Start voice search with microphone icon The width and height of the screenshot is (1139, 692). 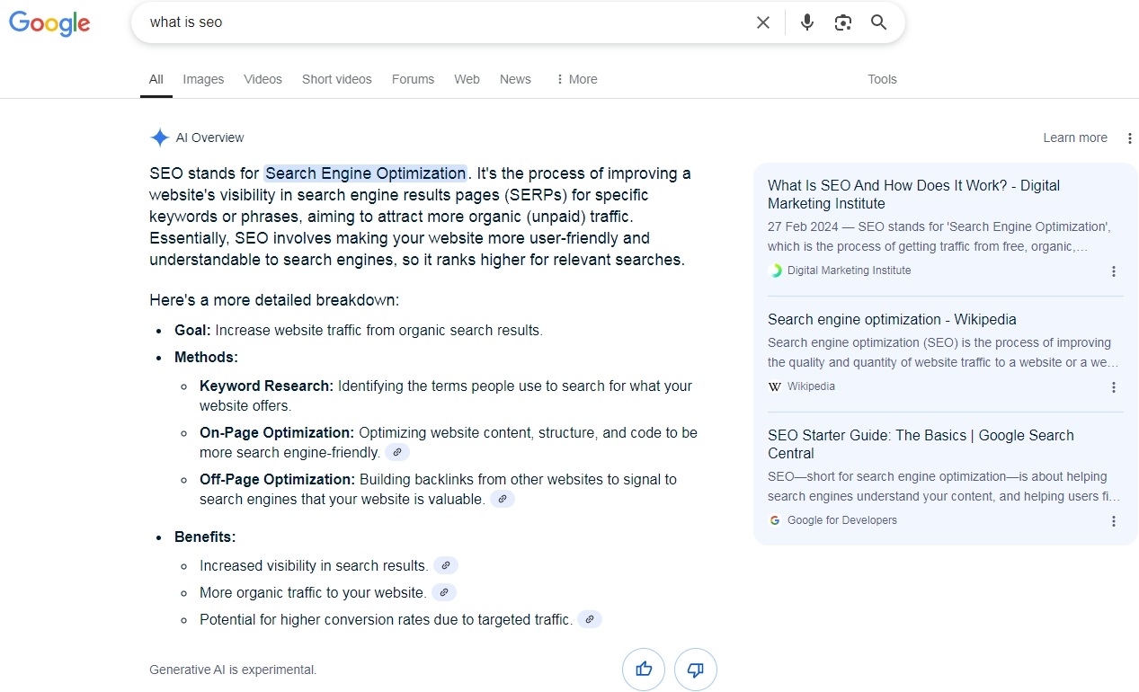pyautogui.click(x=807, y=22)
